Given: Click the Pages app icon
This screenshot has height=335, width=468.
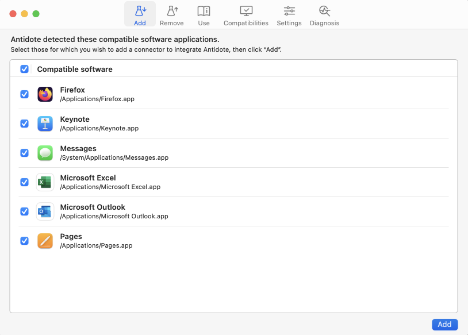Looking at the screenshot, I should (x=45, y=240).
